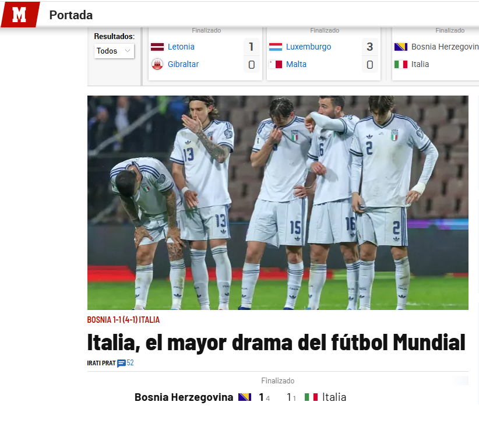Click the Malta flag icon
This screenshot has height=423, width=479.
(x=276, y=64)
